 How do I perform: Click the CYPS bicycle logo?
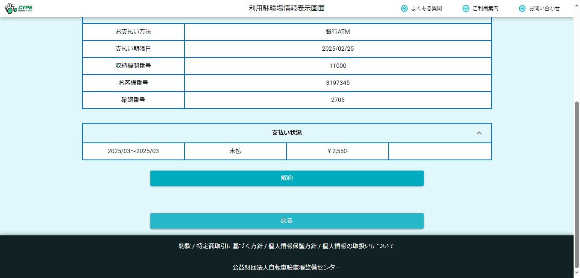click(x=19, y=9)
